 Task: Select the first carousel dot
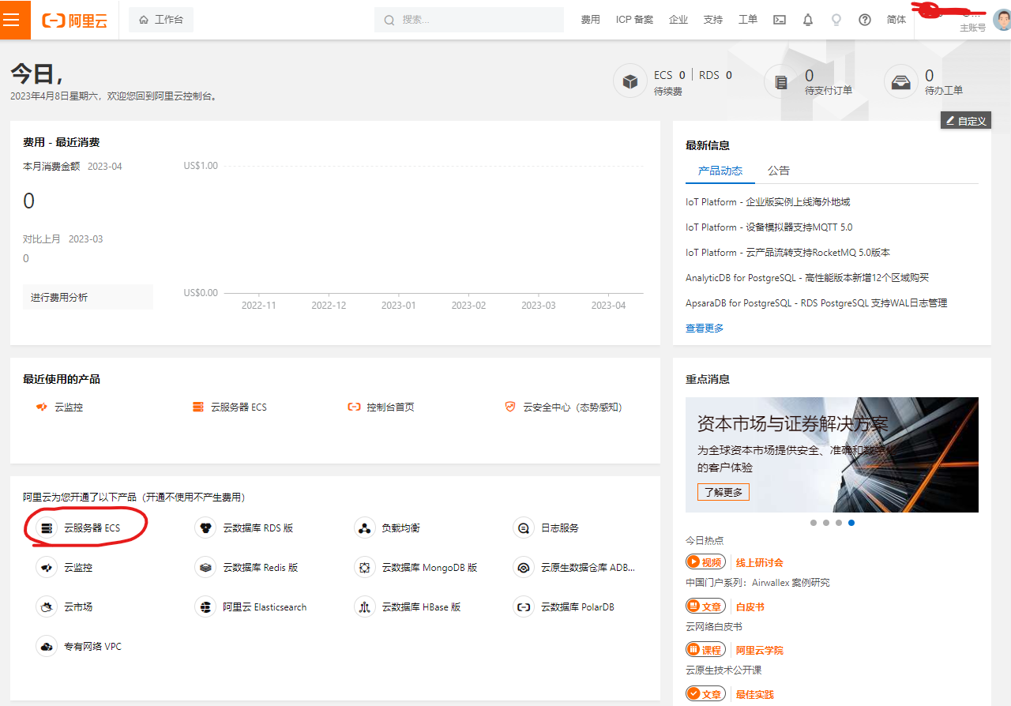coord(814,523)
